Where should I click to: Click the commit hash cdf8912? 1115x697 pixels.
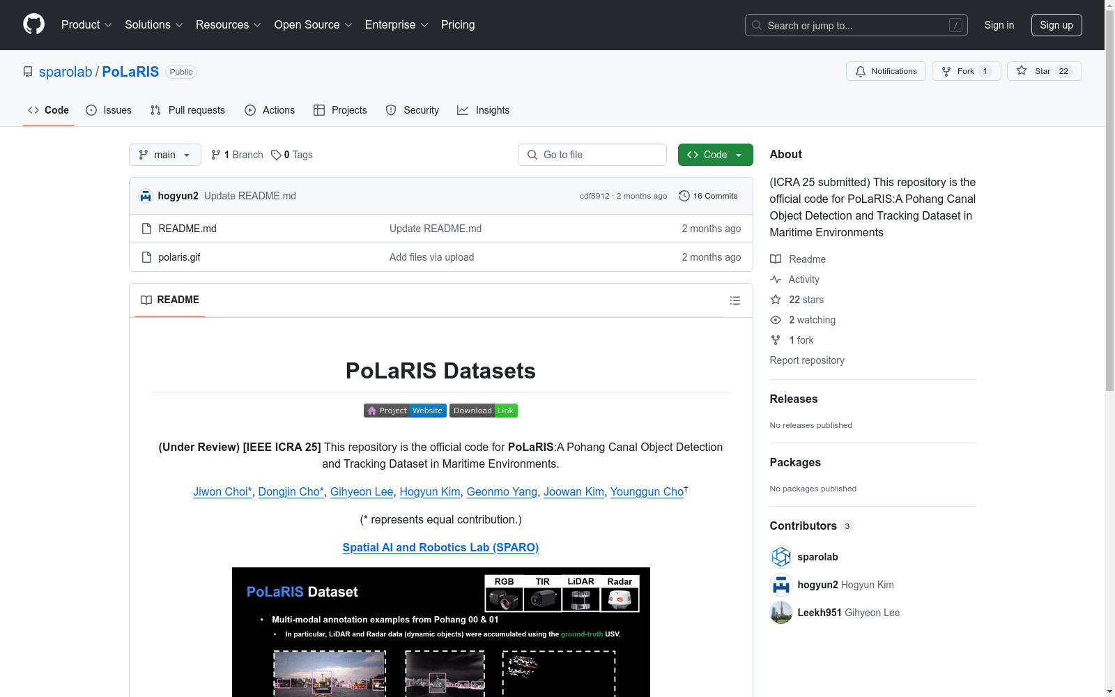point(594,196)
